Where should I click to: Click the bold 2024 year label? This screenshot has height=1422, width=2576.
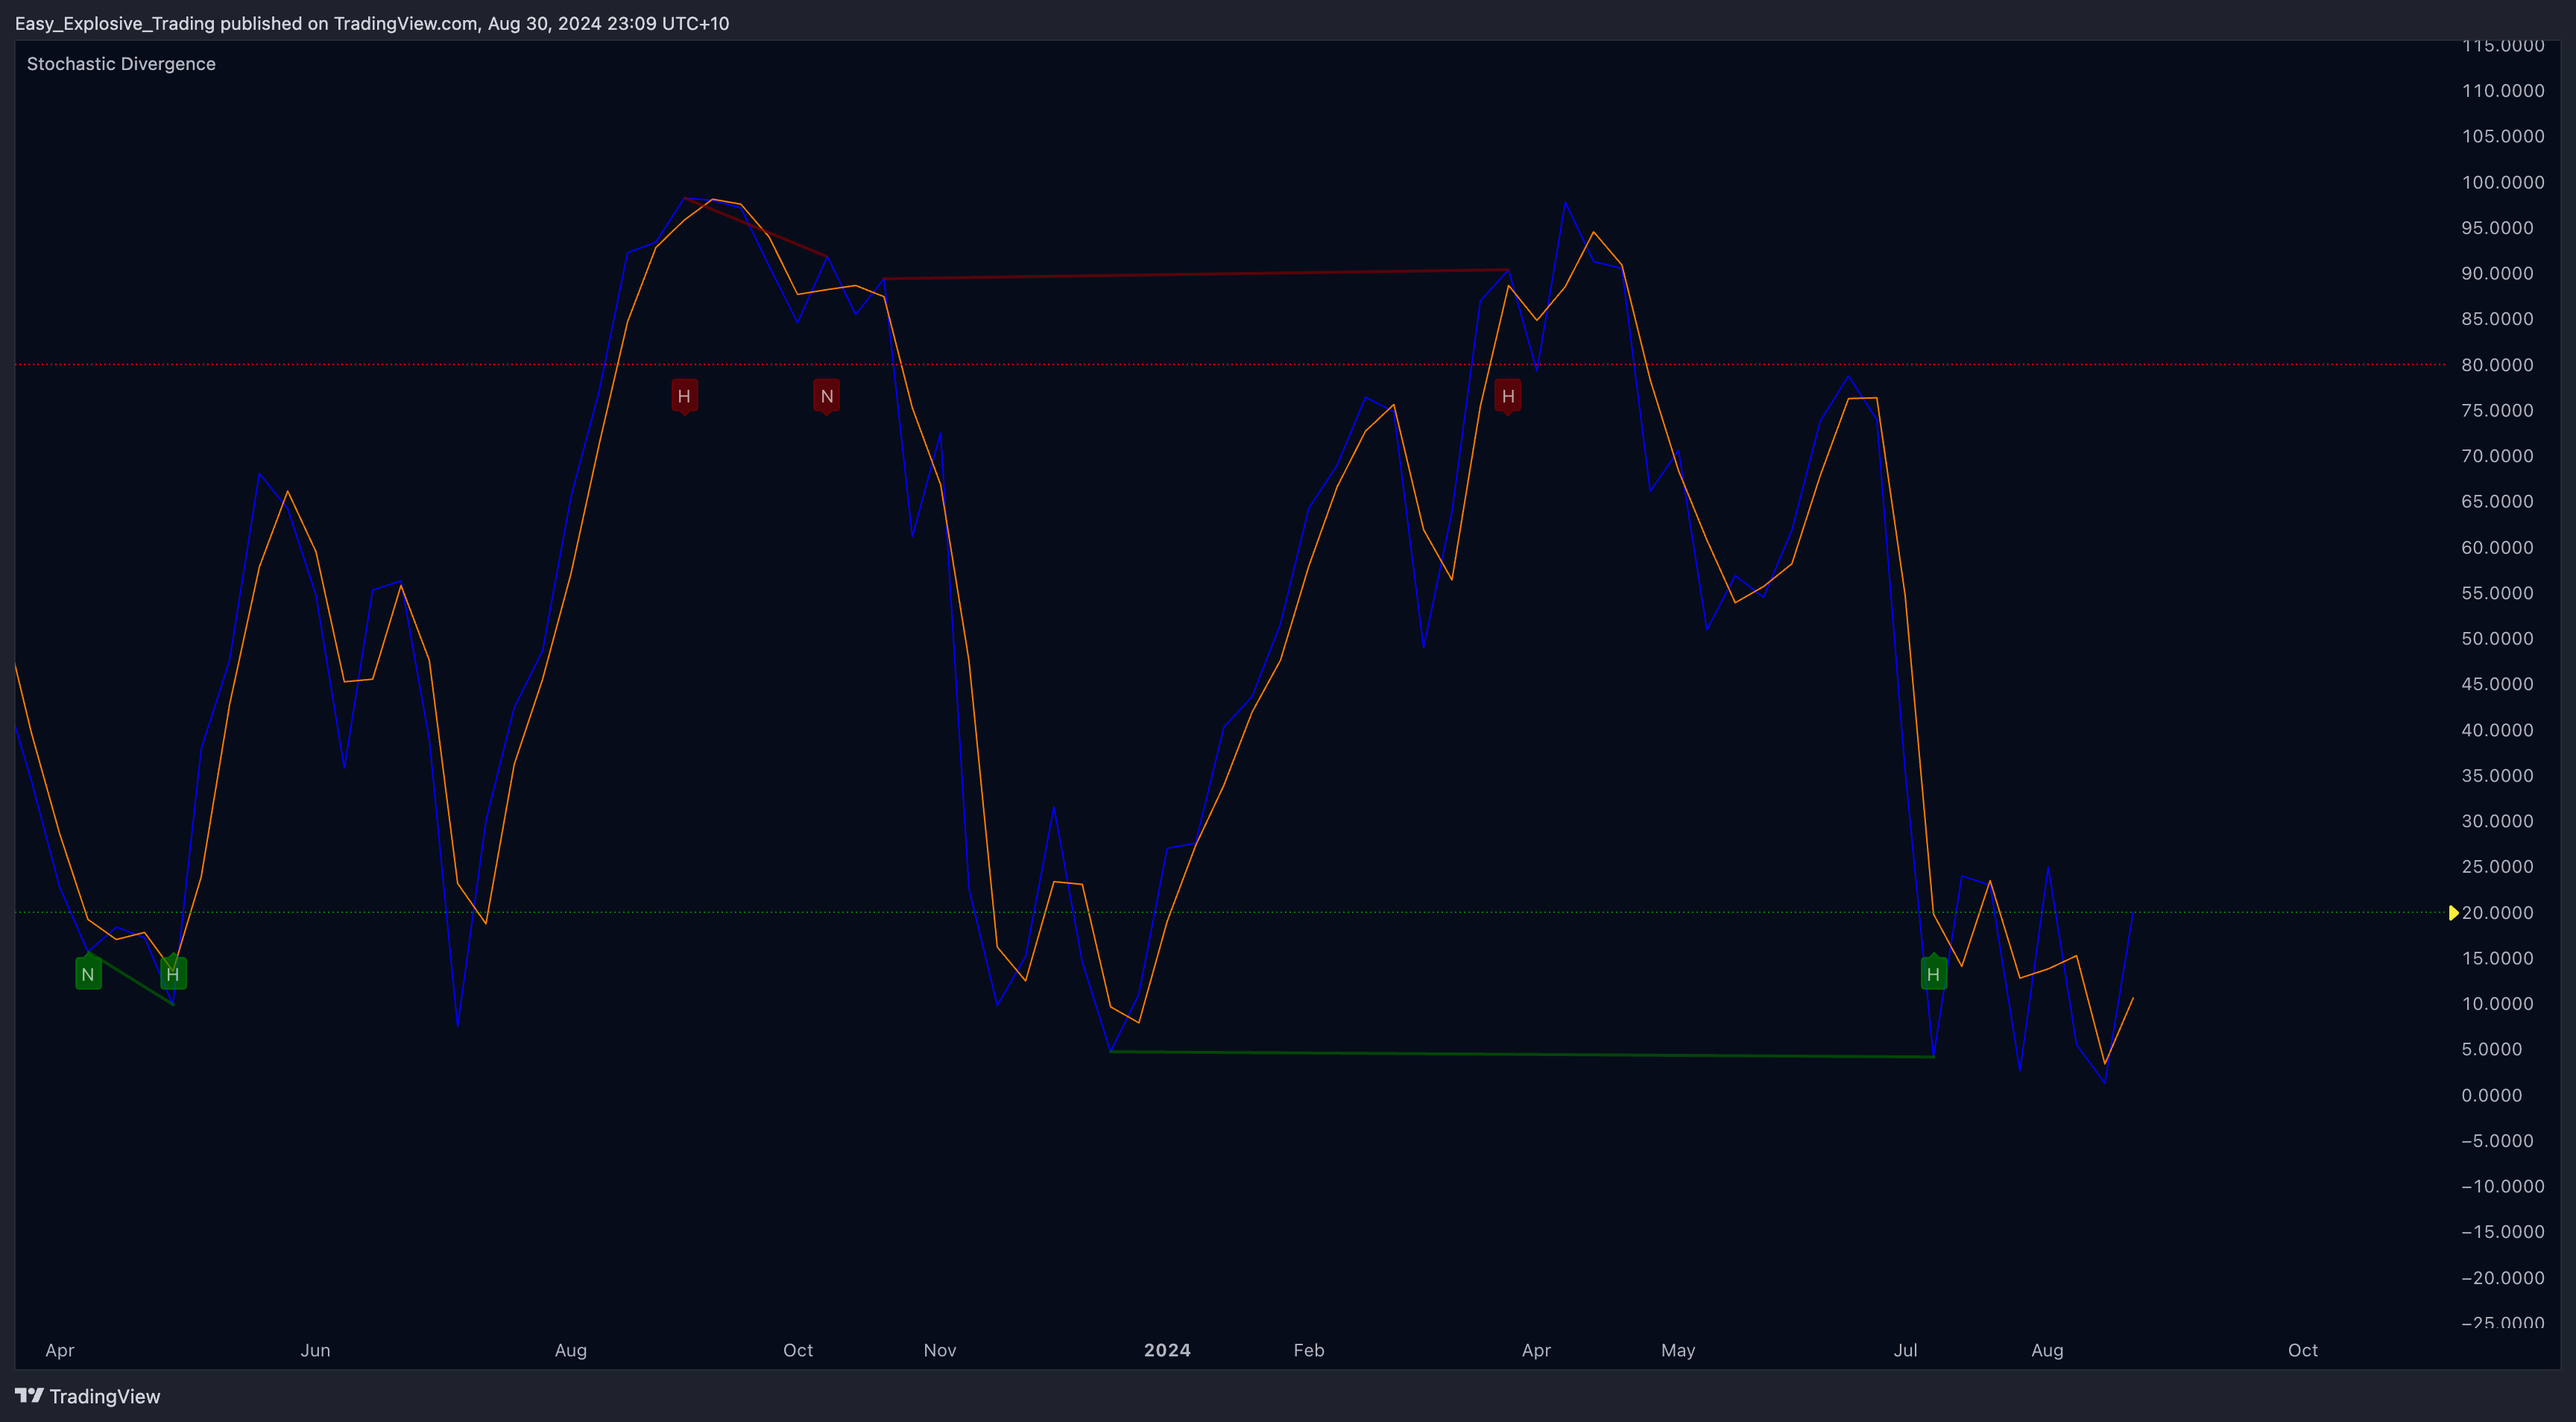[x=1167, y=1350]
